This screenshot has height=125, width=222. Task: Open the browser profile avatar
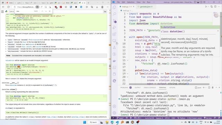102,7
